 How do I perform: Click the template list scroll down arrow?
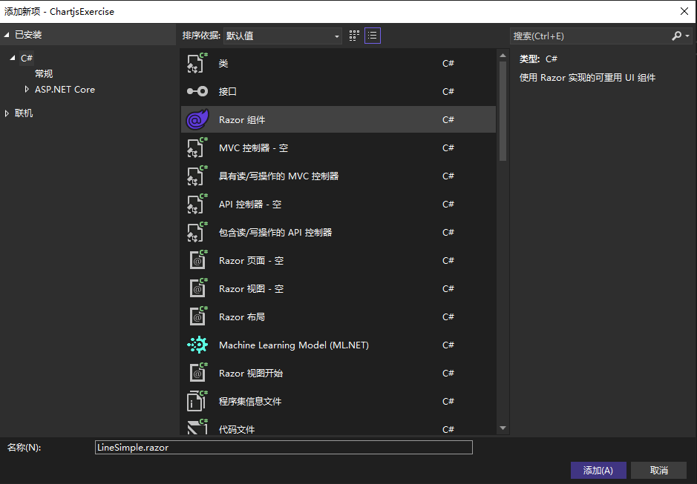click(503, 428)
